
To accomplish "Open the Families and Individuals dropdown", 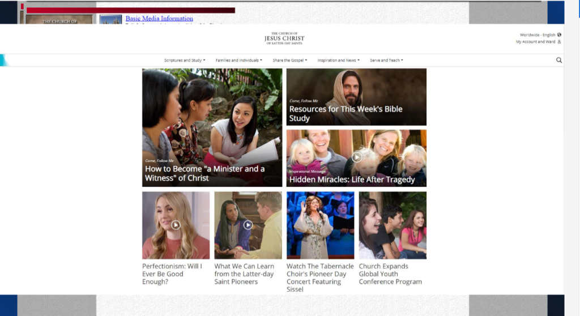I will tap(238, 60).
